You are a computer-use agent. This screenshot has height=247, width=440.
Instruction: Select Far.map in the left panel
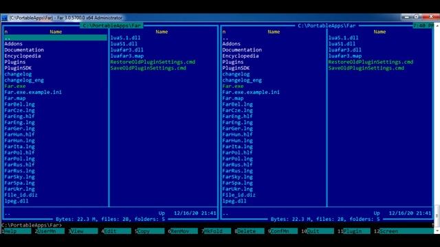15,98
